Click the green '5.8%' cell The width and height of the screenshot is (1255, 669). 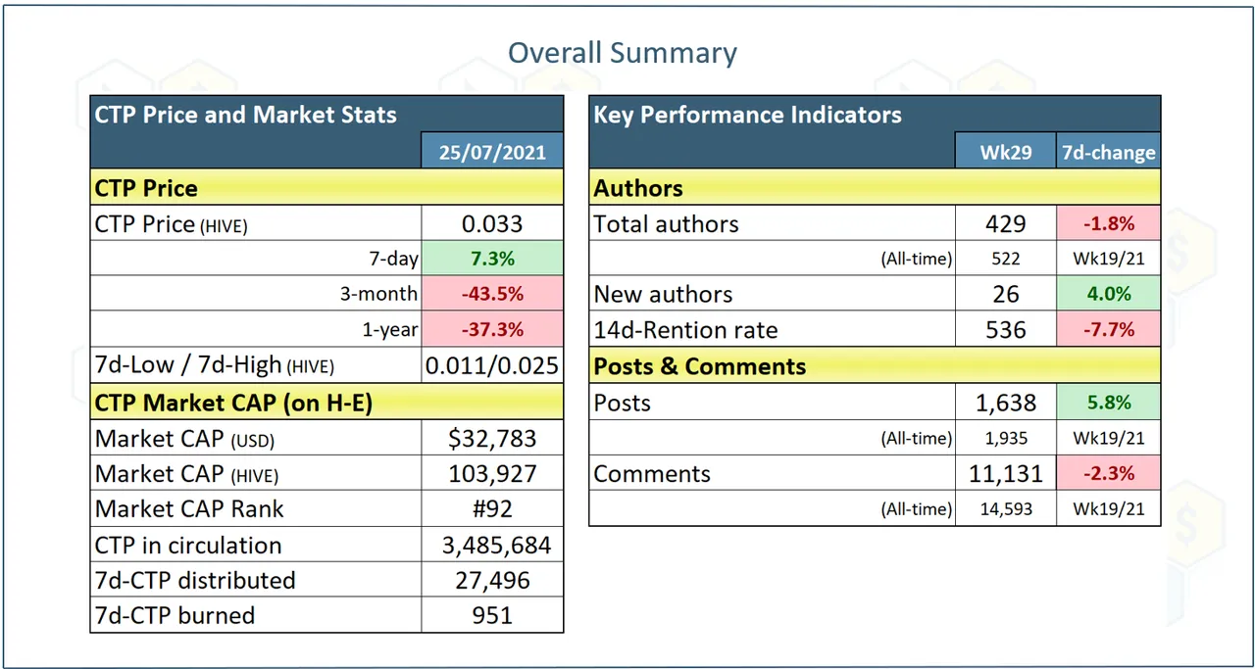click(1109, 403)
